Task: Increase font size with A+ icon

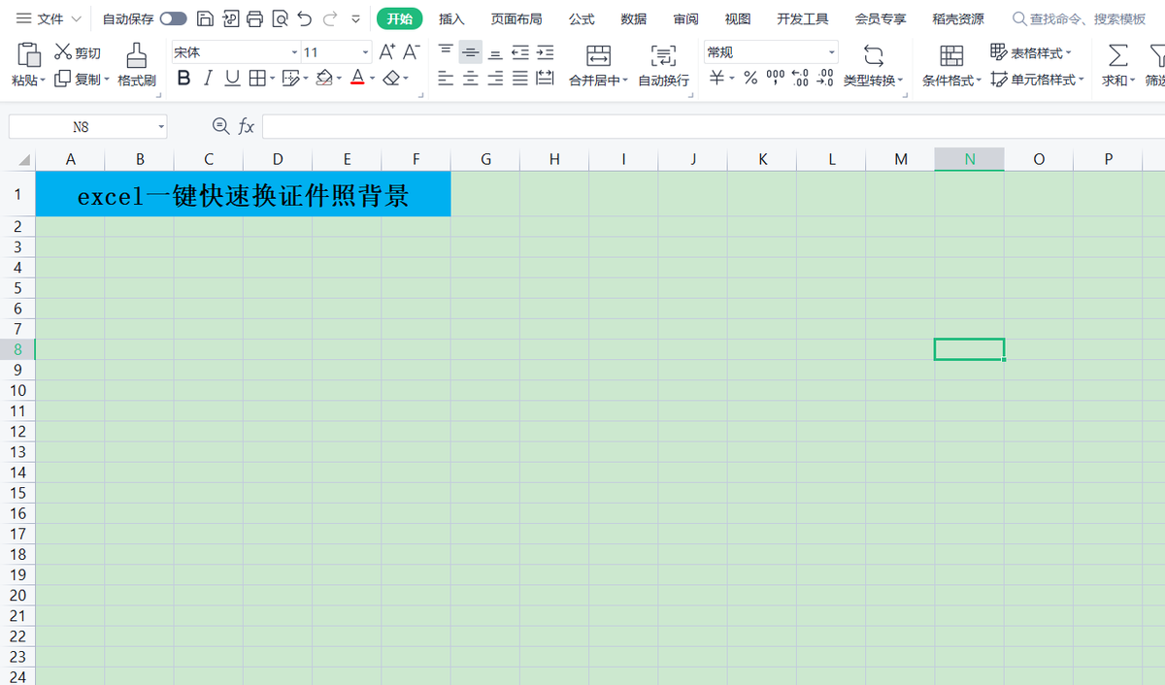Action: pyautogui.click(x=387, y=52)
